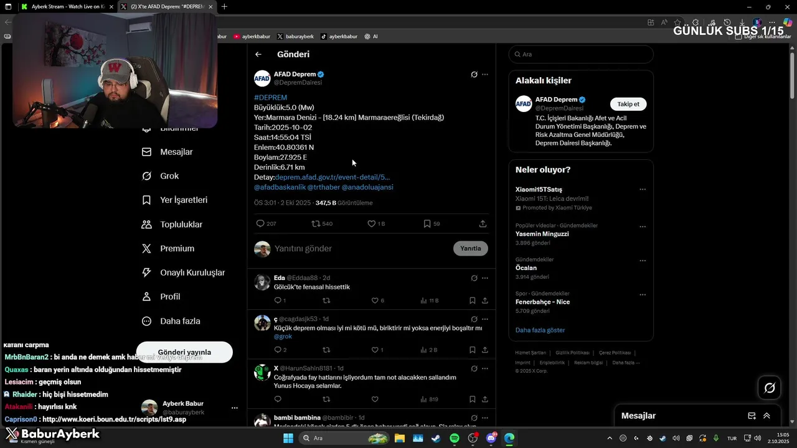
Task: Open Onaylı Kuruluşlar in the sidebar
Action: (183, 273)
